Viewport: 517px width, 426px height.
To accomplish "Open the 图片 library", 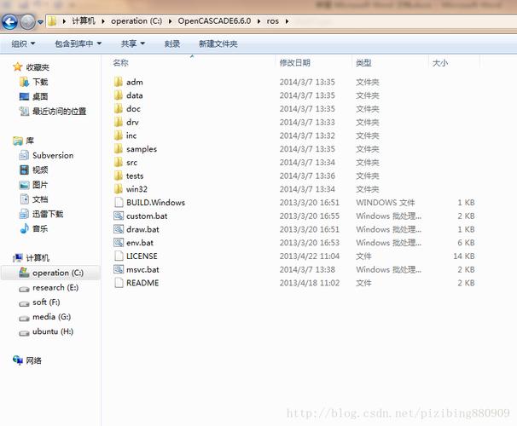I will (x=40, y=185).
